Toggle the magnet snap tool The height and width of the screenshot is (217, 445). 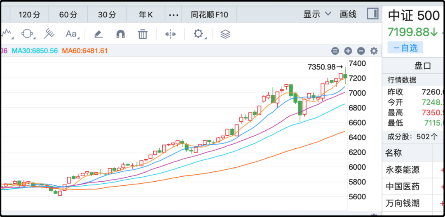[x=121, y=34]
